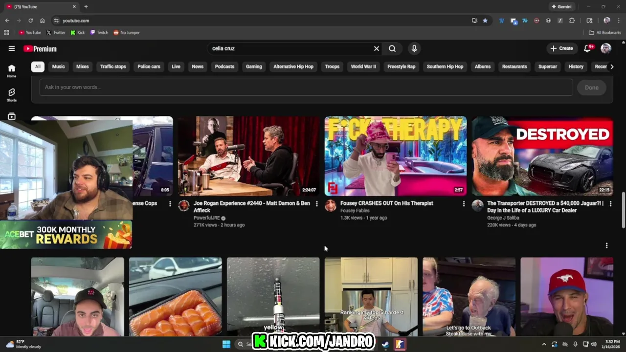Open 'The Transporter DESTROYED a $40,000 Jaguar' title
The height and width of the screenshot is (352, 626).
[545, 207]
